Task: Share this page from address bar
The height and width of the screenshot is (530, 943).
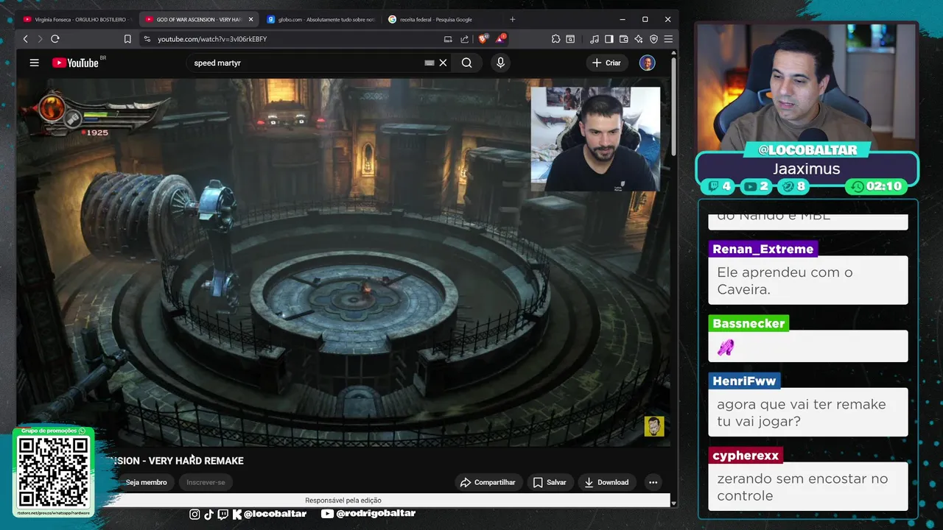Action: coord(464,39)
